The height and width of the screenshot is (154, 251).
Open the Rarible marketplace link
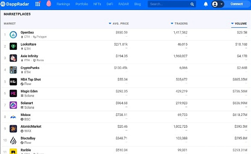(x=26, y=150)
